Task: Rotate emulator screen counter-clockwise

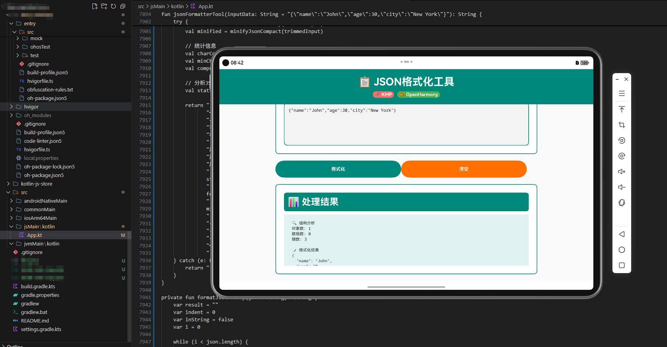Action: tap(622, 140)
